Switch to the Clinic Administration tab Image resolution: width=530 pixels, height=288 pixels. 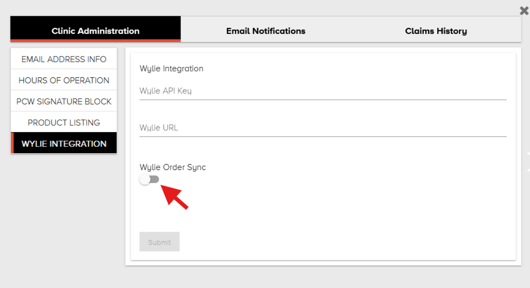click(x=95, y=31)
